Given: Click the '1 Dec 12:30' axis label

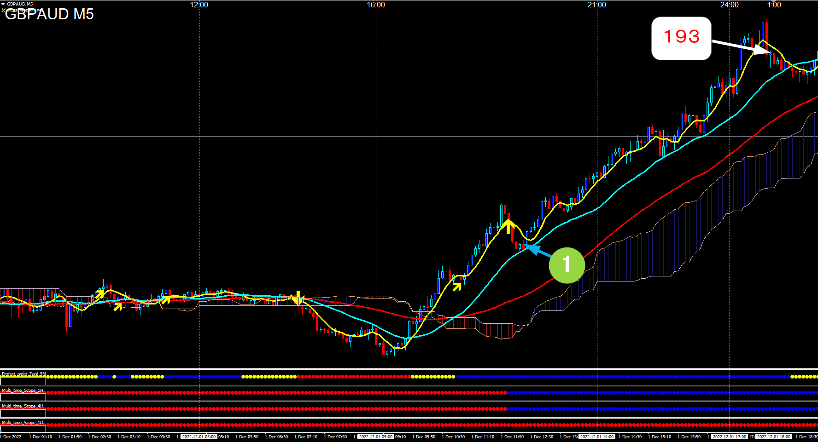Looking at the screenshot, I should (542, 437).
